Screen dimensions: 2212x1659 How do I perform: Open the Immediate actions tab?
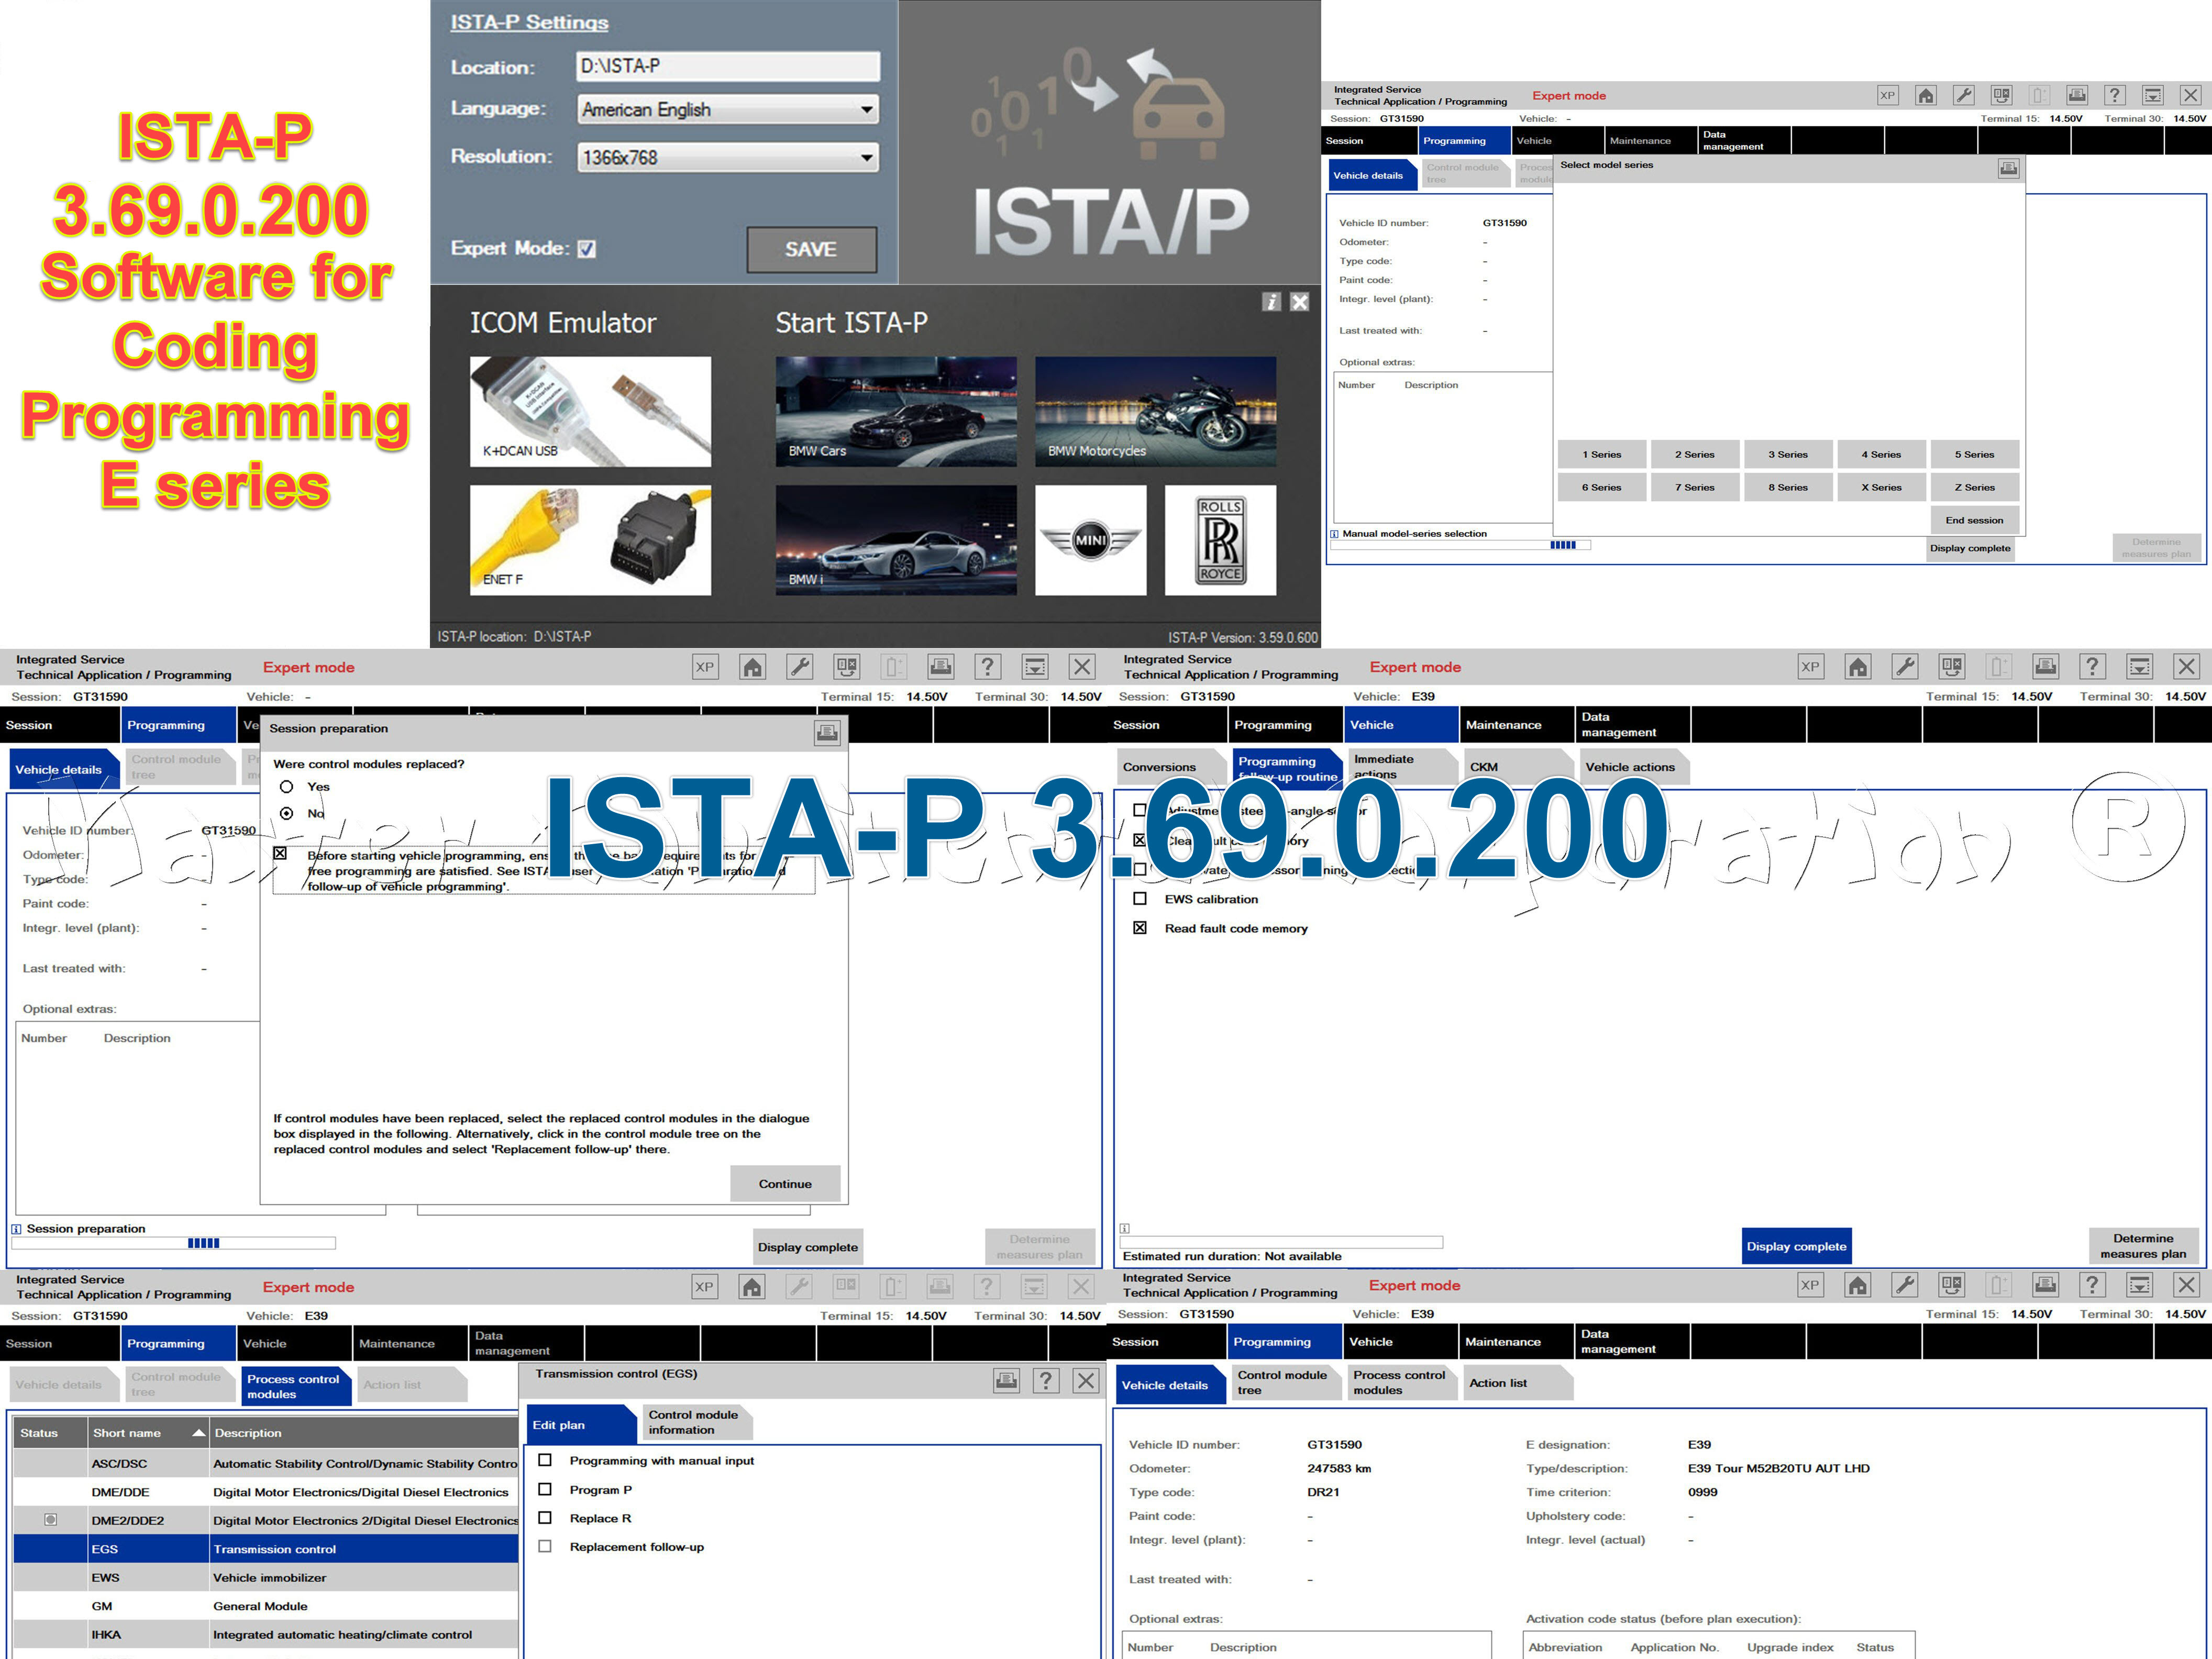coord(1401,767)
